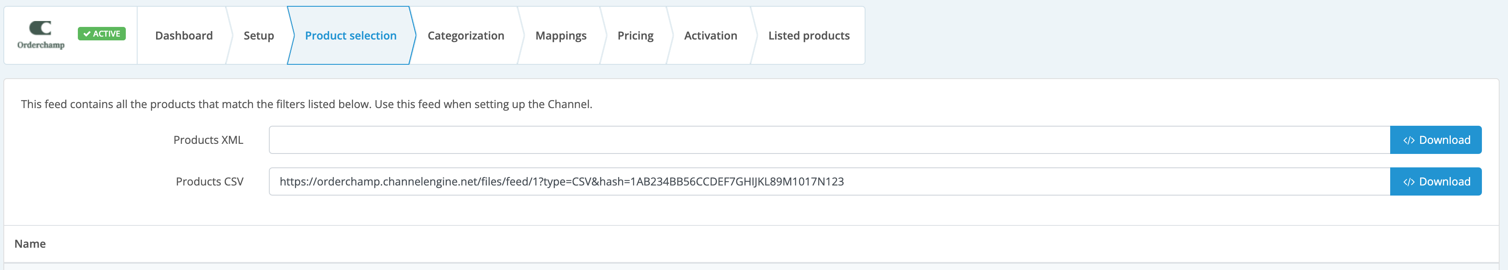Select the Product selection tab

point(350,36)
